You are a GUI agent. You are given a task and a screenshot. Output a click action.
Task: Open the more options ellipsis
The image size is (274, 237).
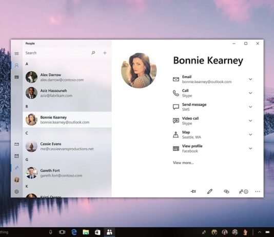coord(258,191)
